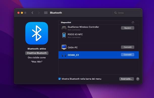
Task: Click the magnifying glass search icon
Action: (x=115, y=13)
